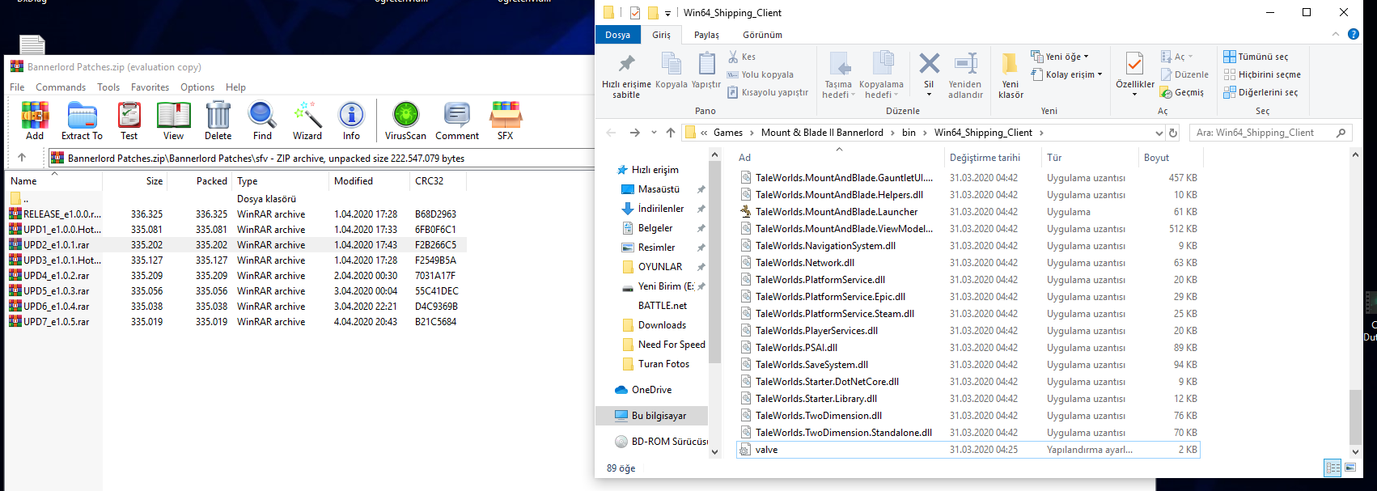Create new folder with Yeni klasör
This screenshot has height=491, width=1377.
[1011, 76]
